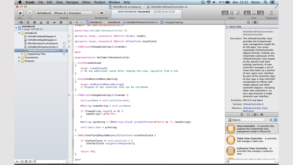This screenshot has height=165, width=293.
Task: Click the Run play button
Action: pos(20,13)
